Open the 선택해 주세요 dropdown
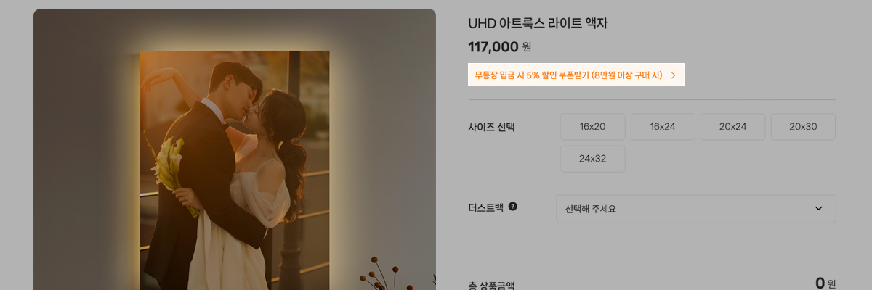872x290 pixels. click(x=696, y=209)
